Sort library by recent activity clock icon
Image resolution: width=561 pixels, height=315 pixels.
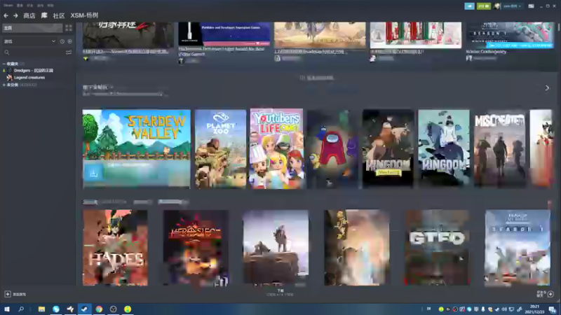62,41
